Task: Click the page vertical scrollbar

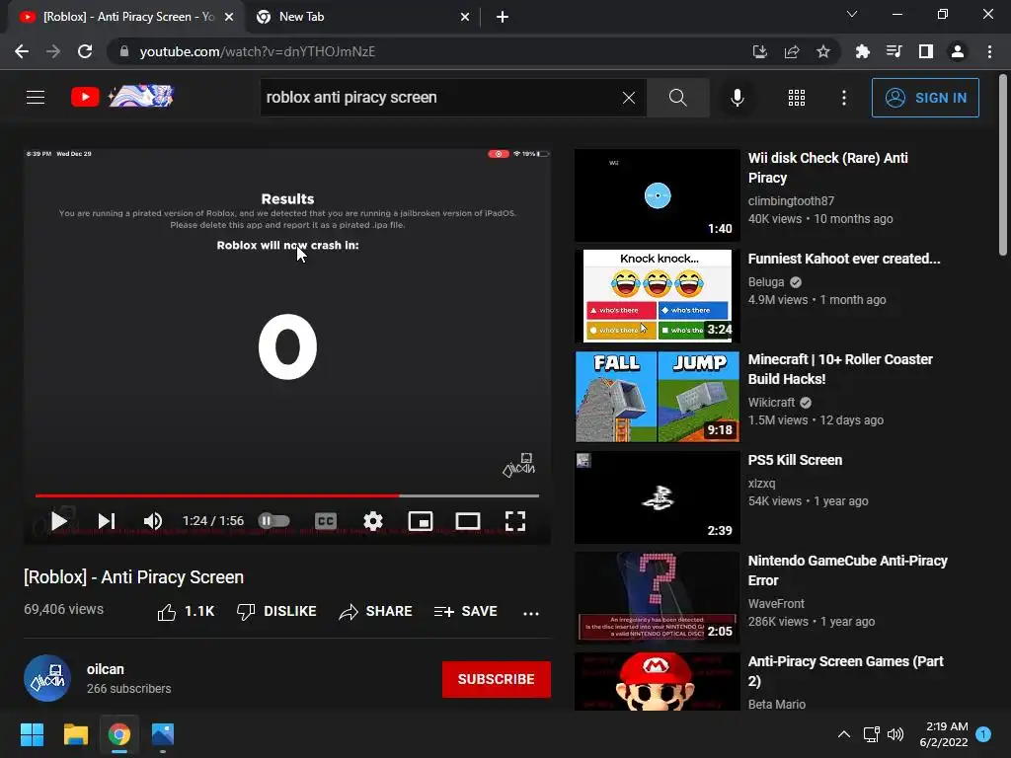Action: (1003, 165)
